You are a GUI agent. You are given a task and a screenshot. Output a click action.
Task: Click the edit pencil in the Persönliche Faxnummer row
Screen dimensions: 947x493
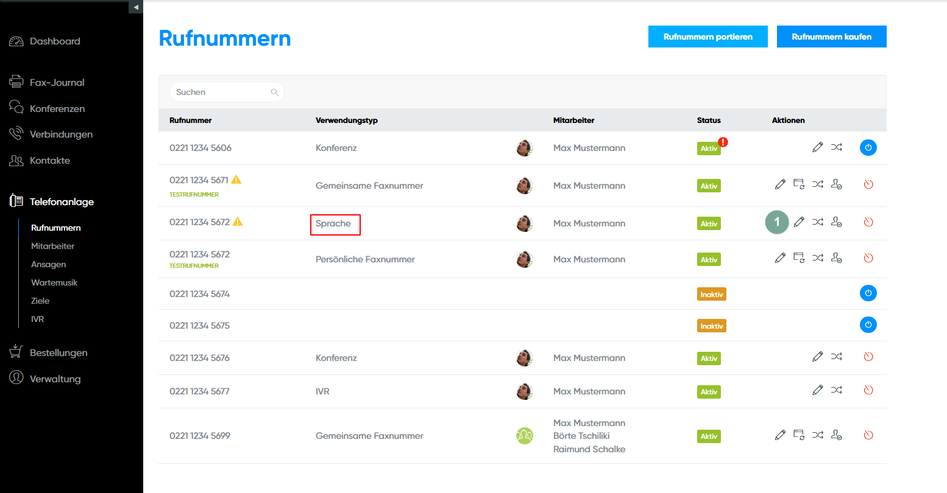pyautogui.click(x=780, y=258)
